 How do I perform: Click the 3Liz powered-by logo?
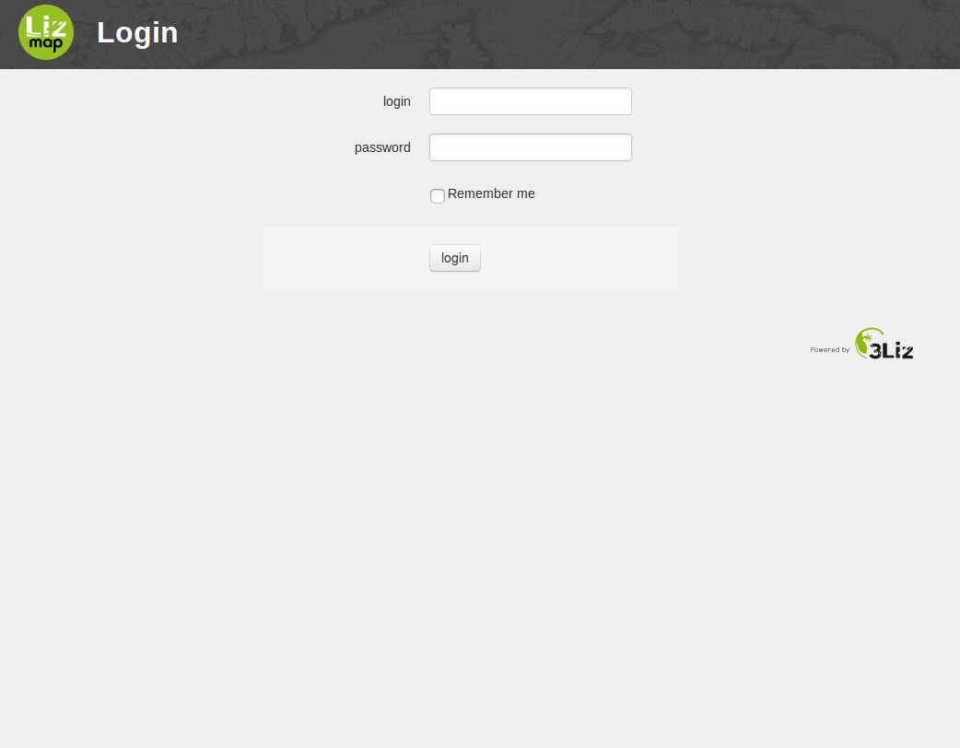point(884,344)
